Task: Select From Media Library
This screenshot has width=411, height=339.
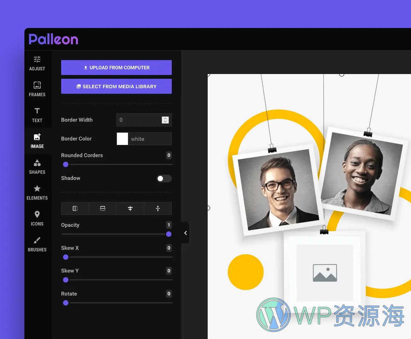Action: 116,86
